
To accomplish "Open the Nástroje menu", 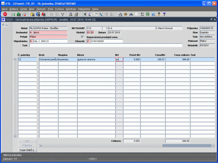I will pos(71,9).
